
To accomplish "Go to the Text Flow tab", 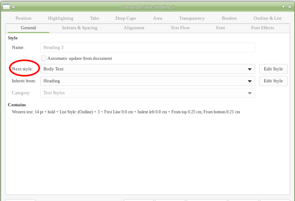I will (x=180, y=28).
